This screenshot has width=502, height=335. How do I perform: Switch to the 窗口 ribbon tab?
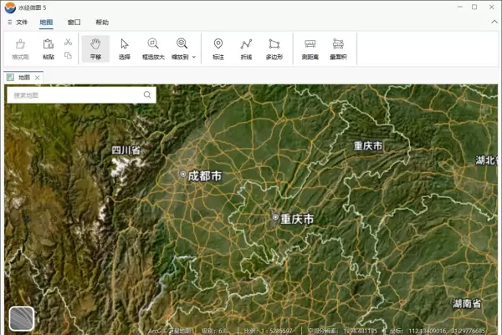click(74, 23)
